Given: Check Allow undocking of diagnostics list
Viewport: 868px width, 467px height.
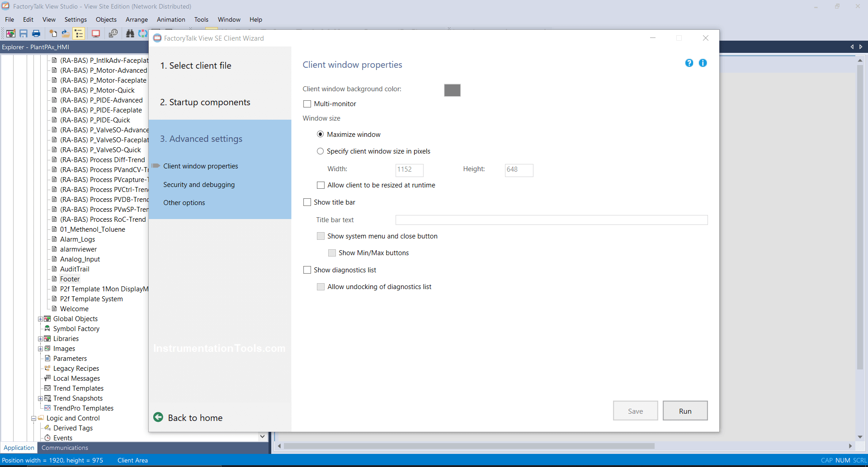Looking at the screenshot, I should [x=321, y=287].
